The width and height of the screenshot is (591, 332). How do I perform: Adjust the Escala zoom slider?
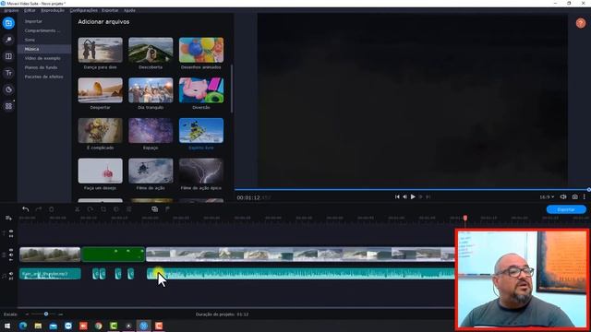click(46, 314)
